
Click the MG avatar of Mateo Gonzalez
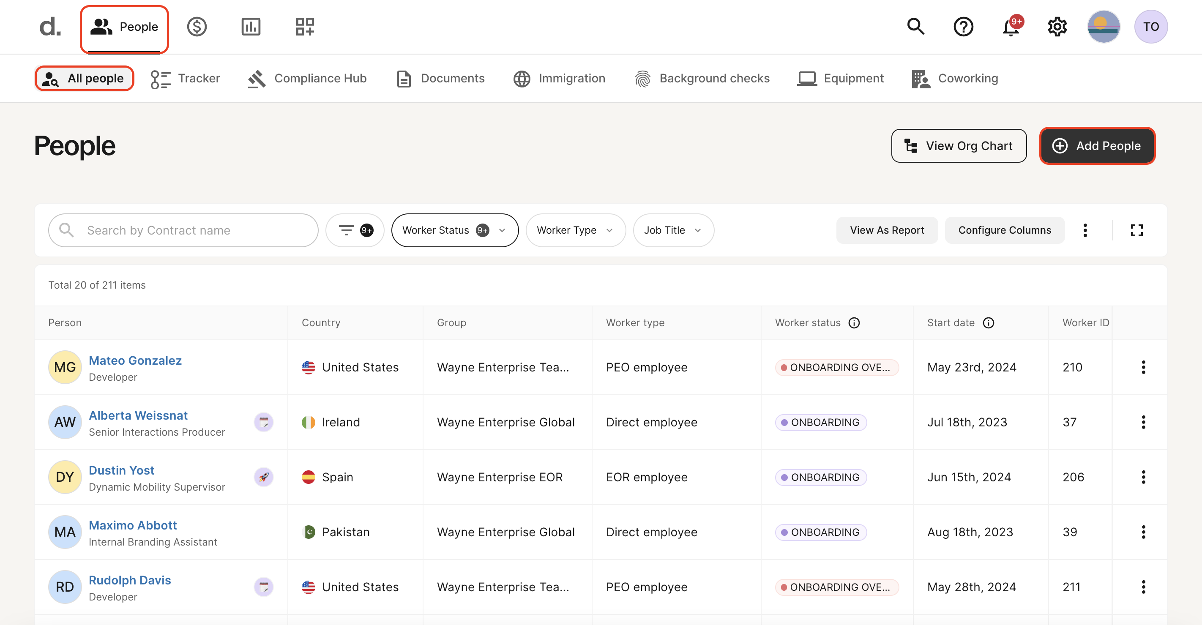(65, 368)
